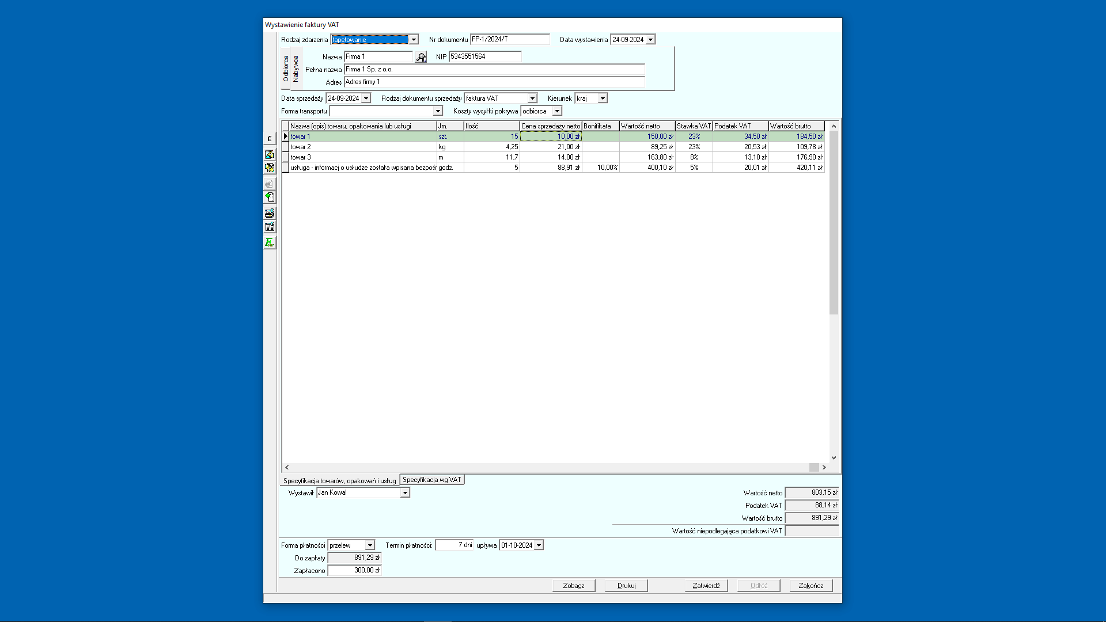Click the Zatwierdź confirm button
This screenshot has width=1106, height=622.
tap(706, 586)
